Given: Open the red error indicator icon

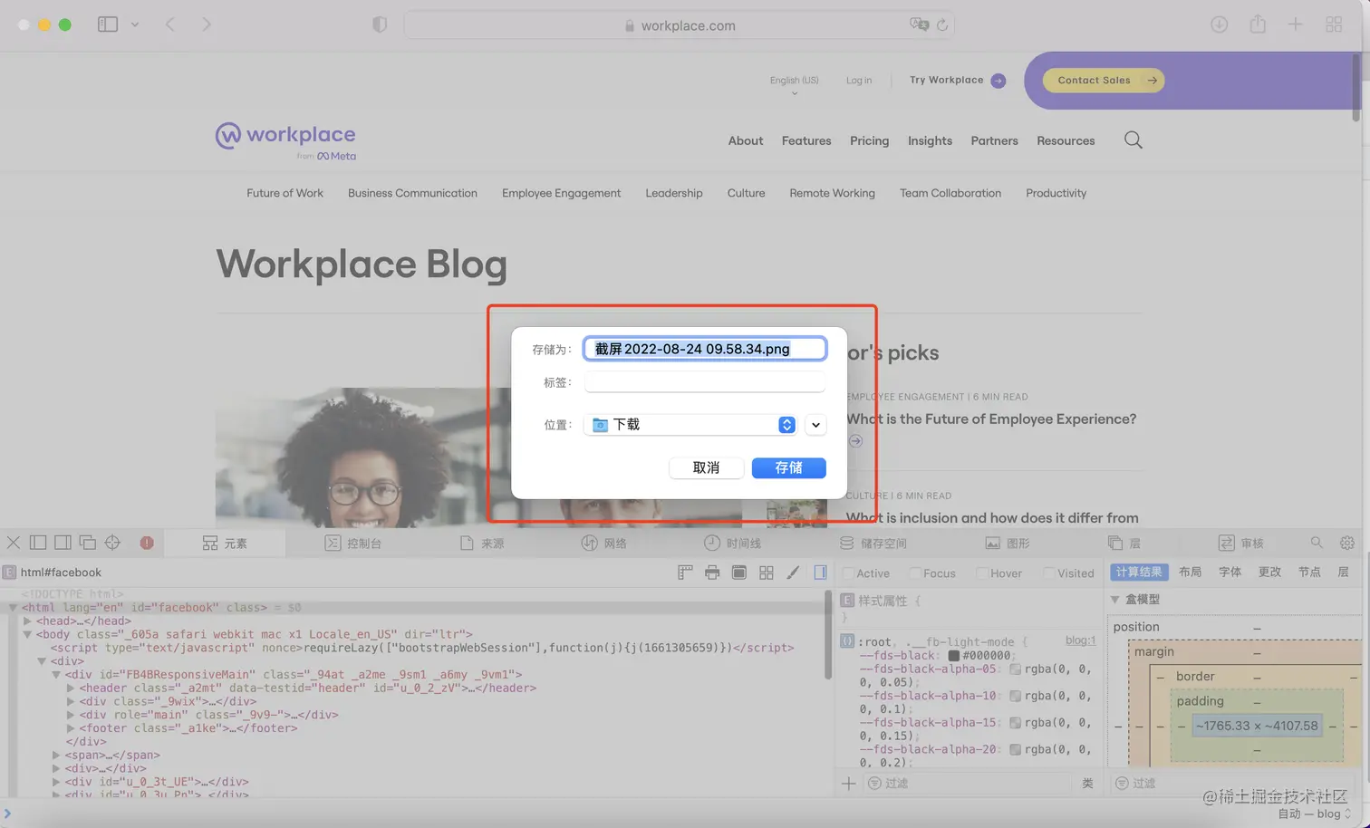Looking at the screenshot, I should point(147,543).
